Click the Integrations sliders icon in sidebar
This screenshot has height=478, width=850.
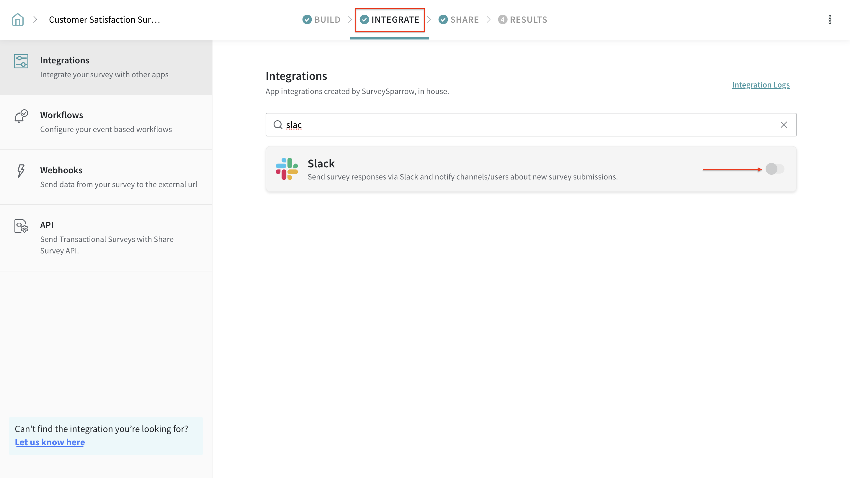pos(21,61)
